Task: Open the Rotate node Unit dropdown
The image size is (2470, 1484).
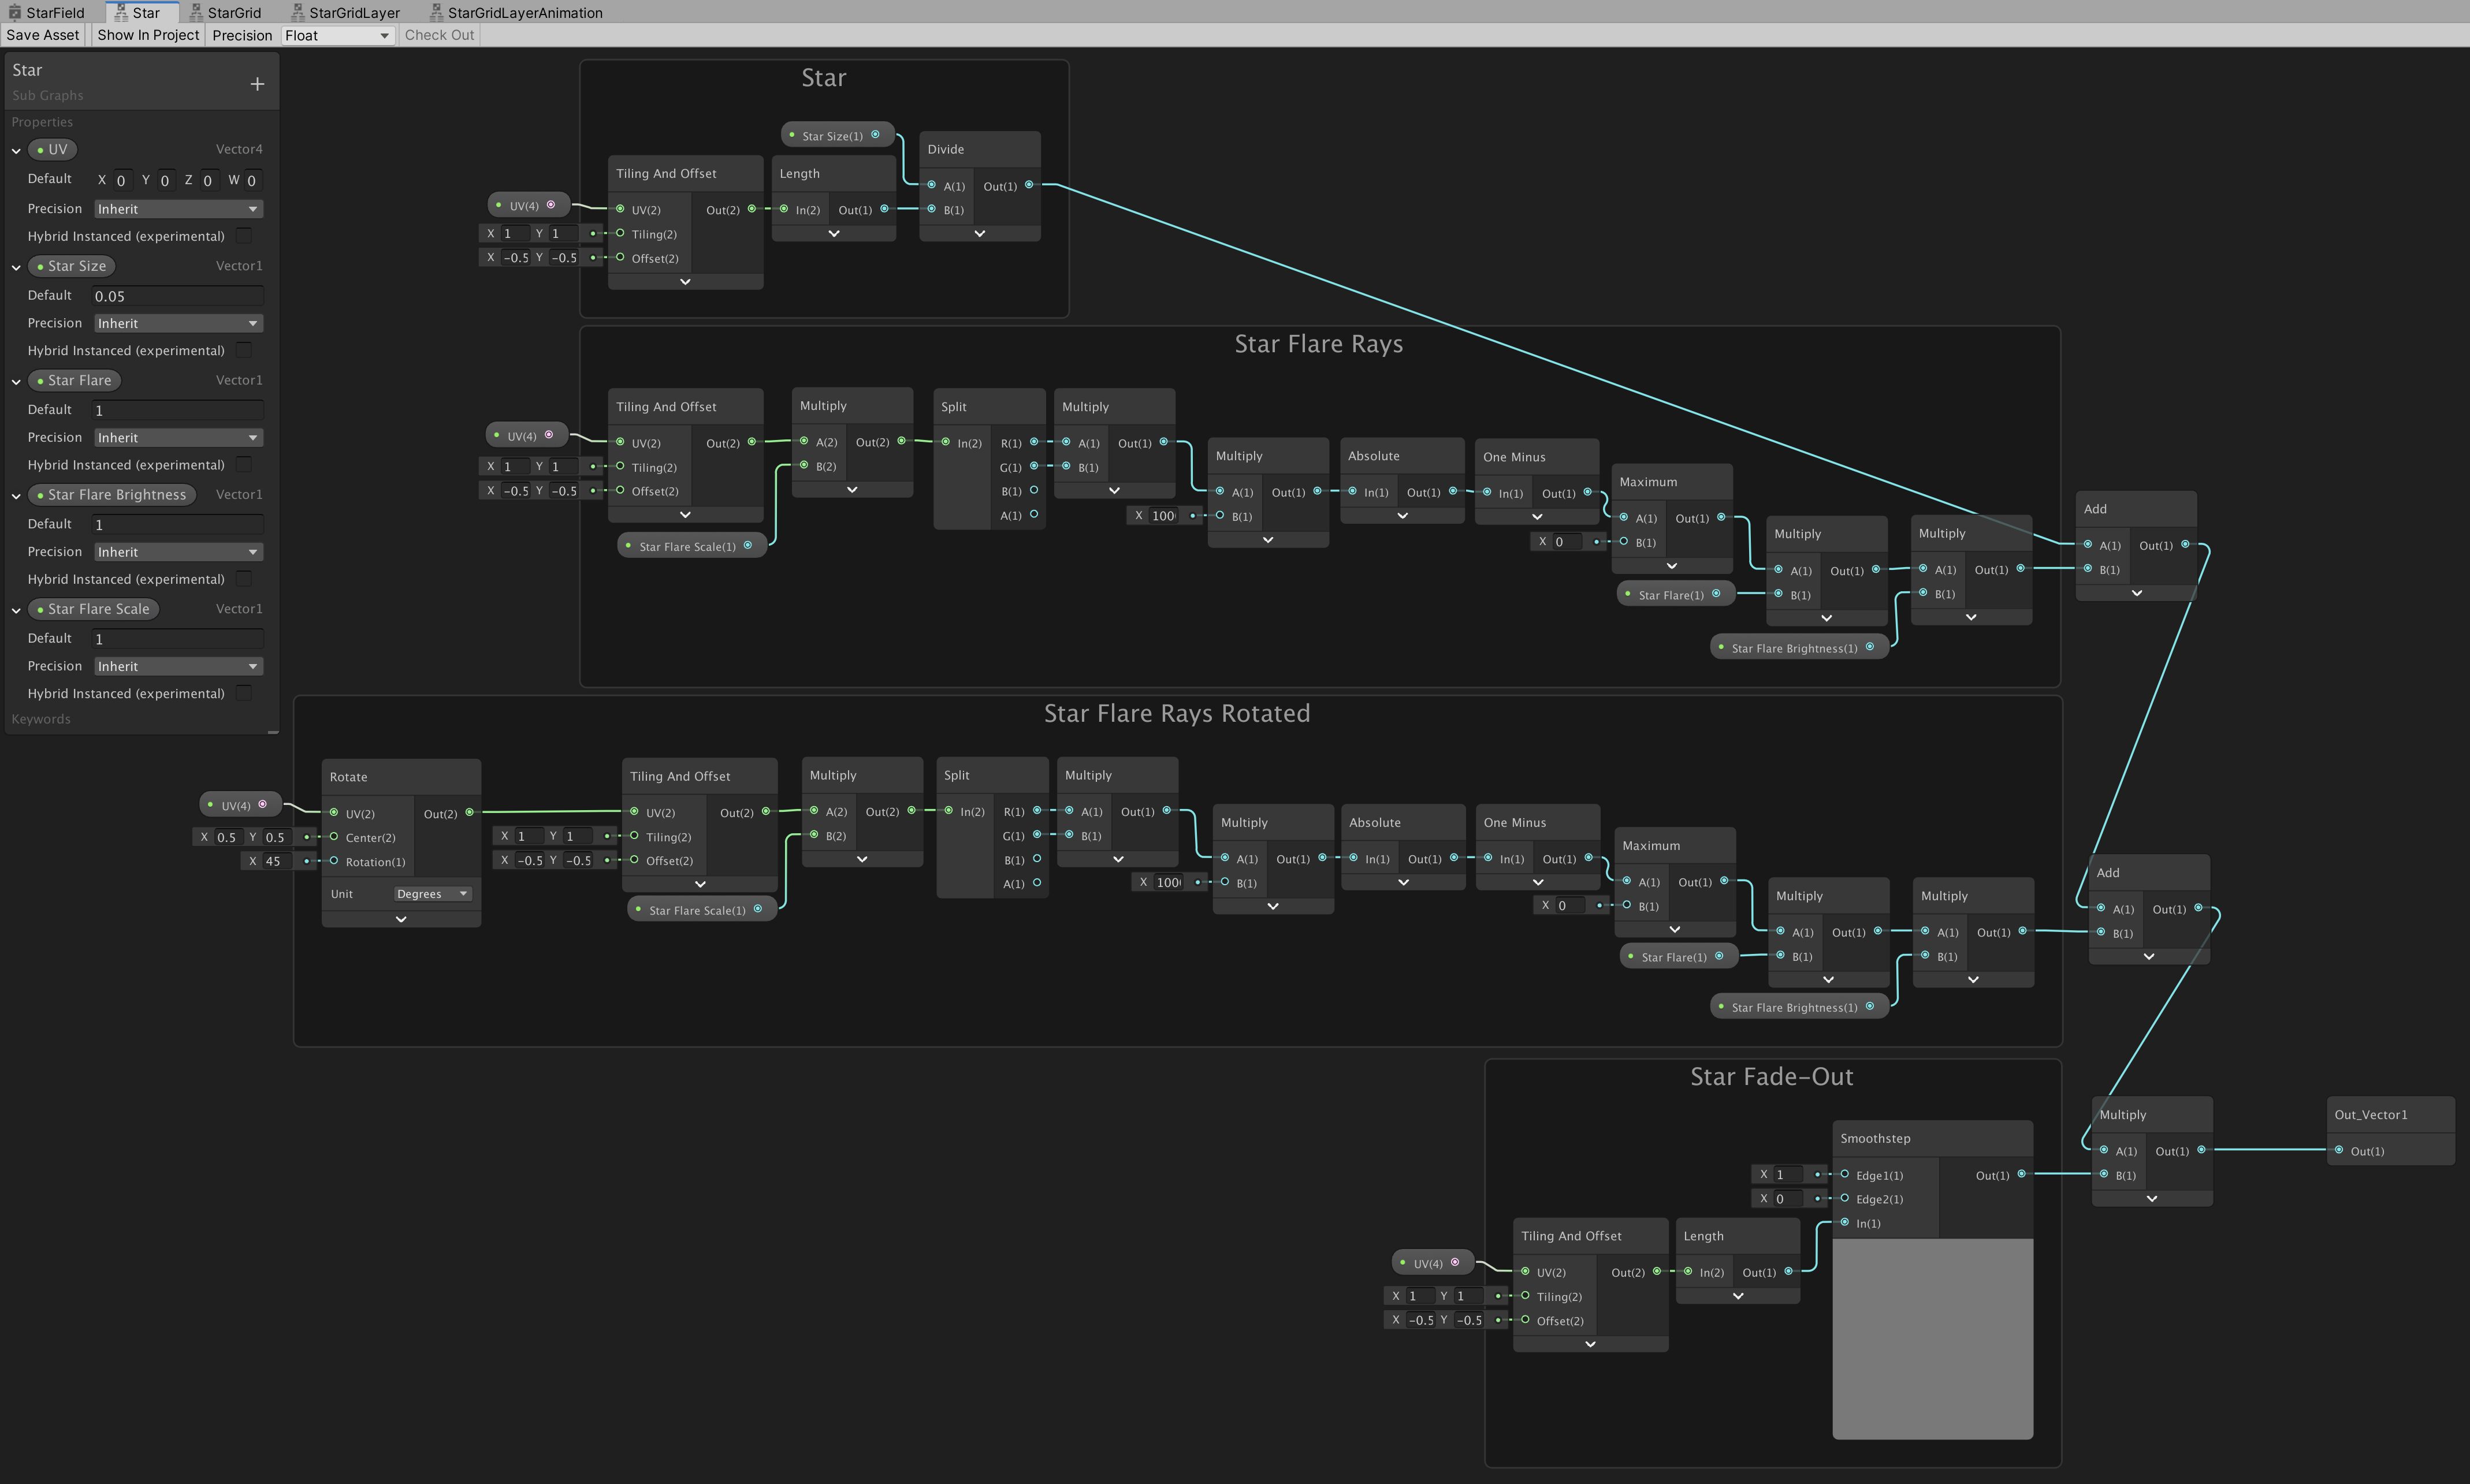Action: click(x=432, y=894)
